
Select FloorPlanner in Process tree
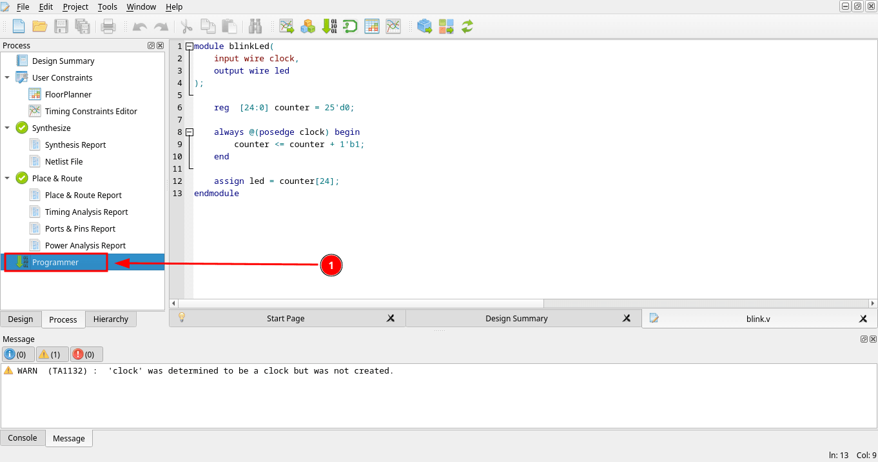coord(68,94)
